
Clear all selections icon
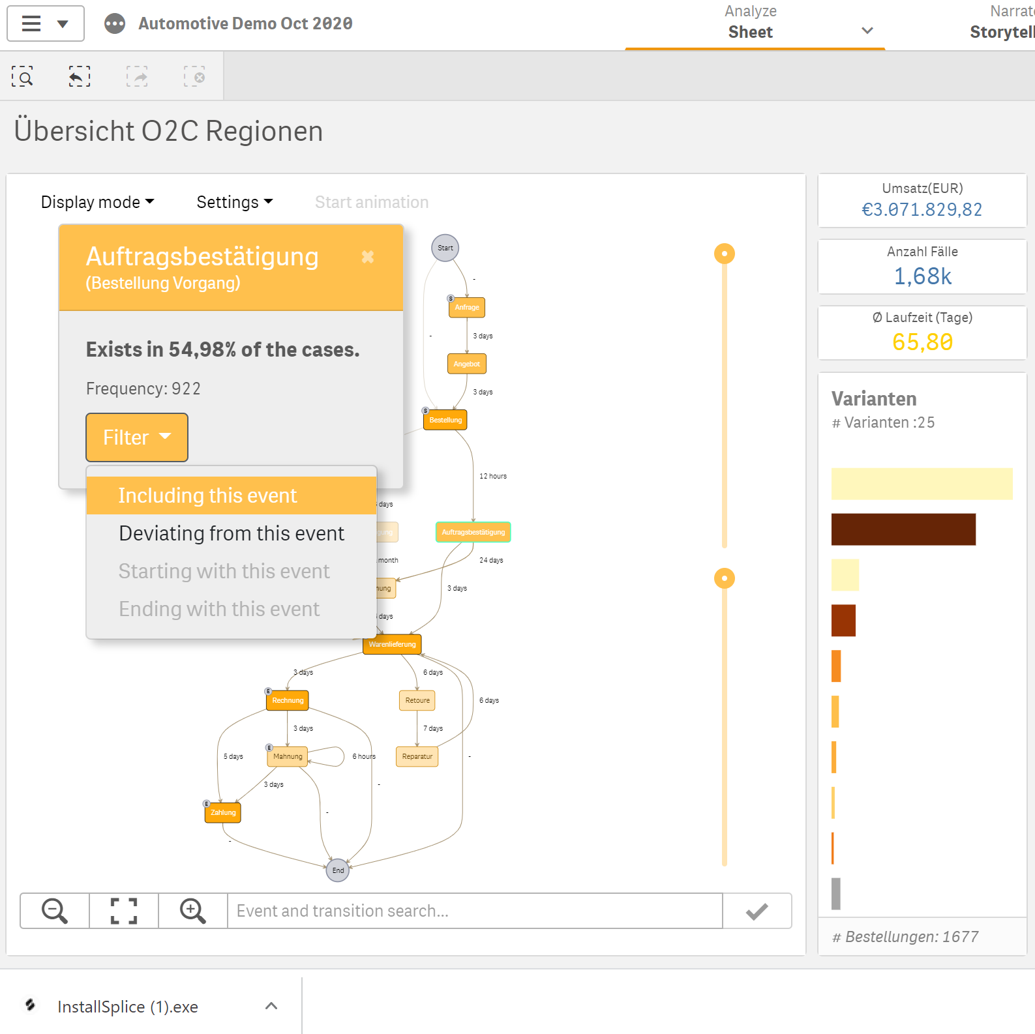pos(194,77)
